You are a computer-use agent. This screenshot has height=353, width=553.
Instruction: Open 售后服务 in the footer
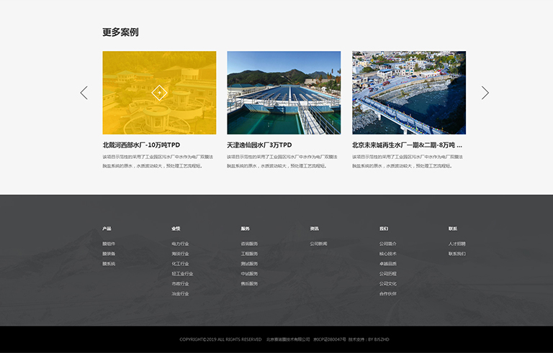[249, 284]
